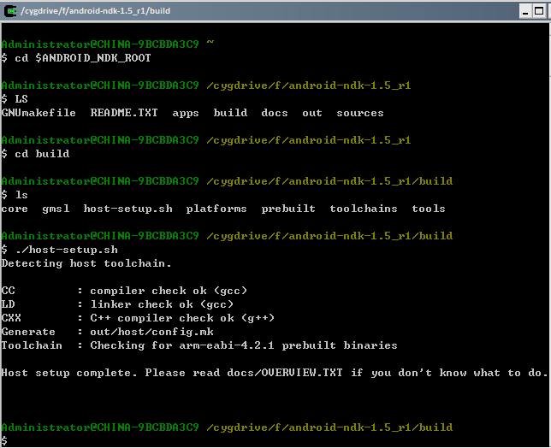Image resolution: width=551 pixels, height=448 pixels.
Task: Click 'prebuilt' in the build listing
Action: tap(288, 209)
